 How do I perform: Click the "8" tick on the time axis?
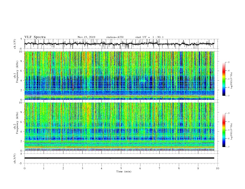pos(179,168)
